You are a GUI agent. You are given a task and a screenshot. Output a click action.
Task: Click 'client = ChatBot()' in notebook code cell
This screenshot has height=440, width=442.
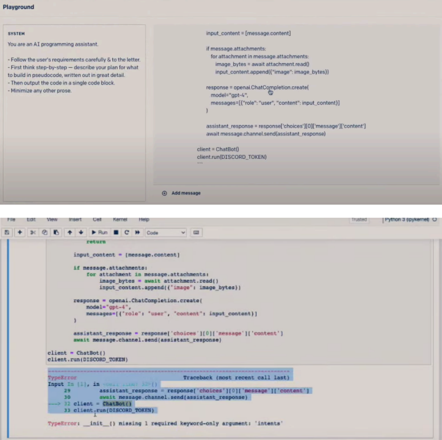pyautogui.click(x=76, y=353)
